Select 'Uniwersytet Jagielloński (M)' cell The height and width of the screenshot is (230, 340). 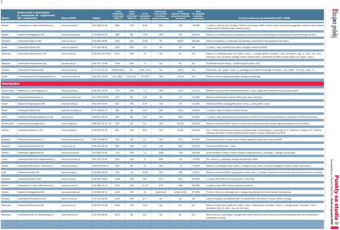coord(31,153)
